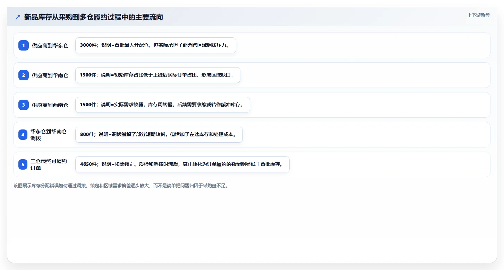Select step badge 1 for 供应商到华东仓

click(24, 45)
